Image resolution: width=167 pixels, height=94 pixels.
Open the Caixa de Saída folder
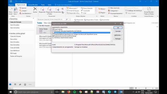tap(15, 48)
